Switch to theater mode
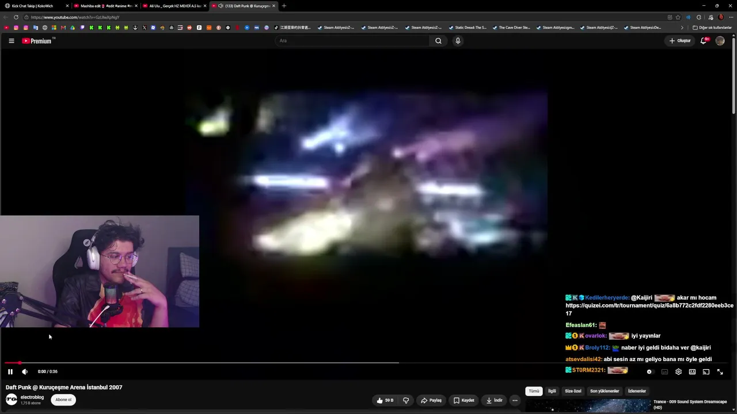 coord(692,371)
